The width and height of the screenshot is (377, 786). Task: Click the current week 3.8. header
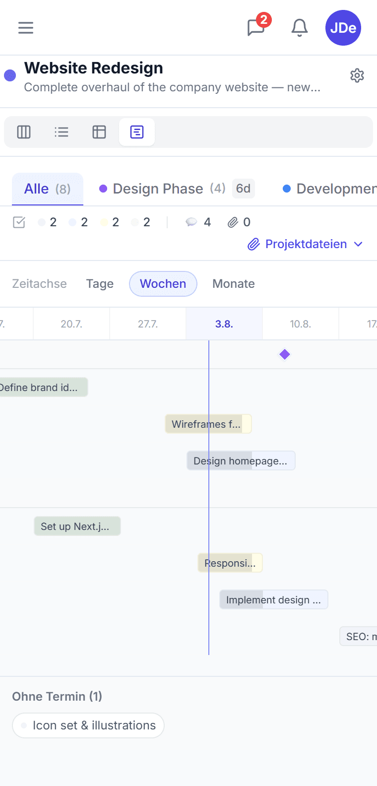224,324
